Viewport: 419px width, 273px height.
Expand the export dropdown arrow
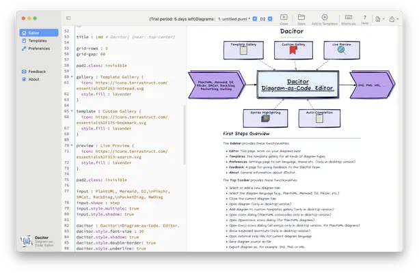(398, 19)
